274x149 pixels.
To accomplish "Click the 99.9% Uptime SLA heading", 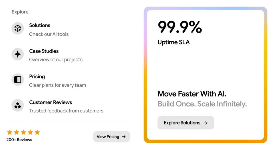I will click(180, 33).
